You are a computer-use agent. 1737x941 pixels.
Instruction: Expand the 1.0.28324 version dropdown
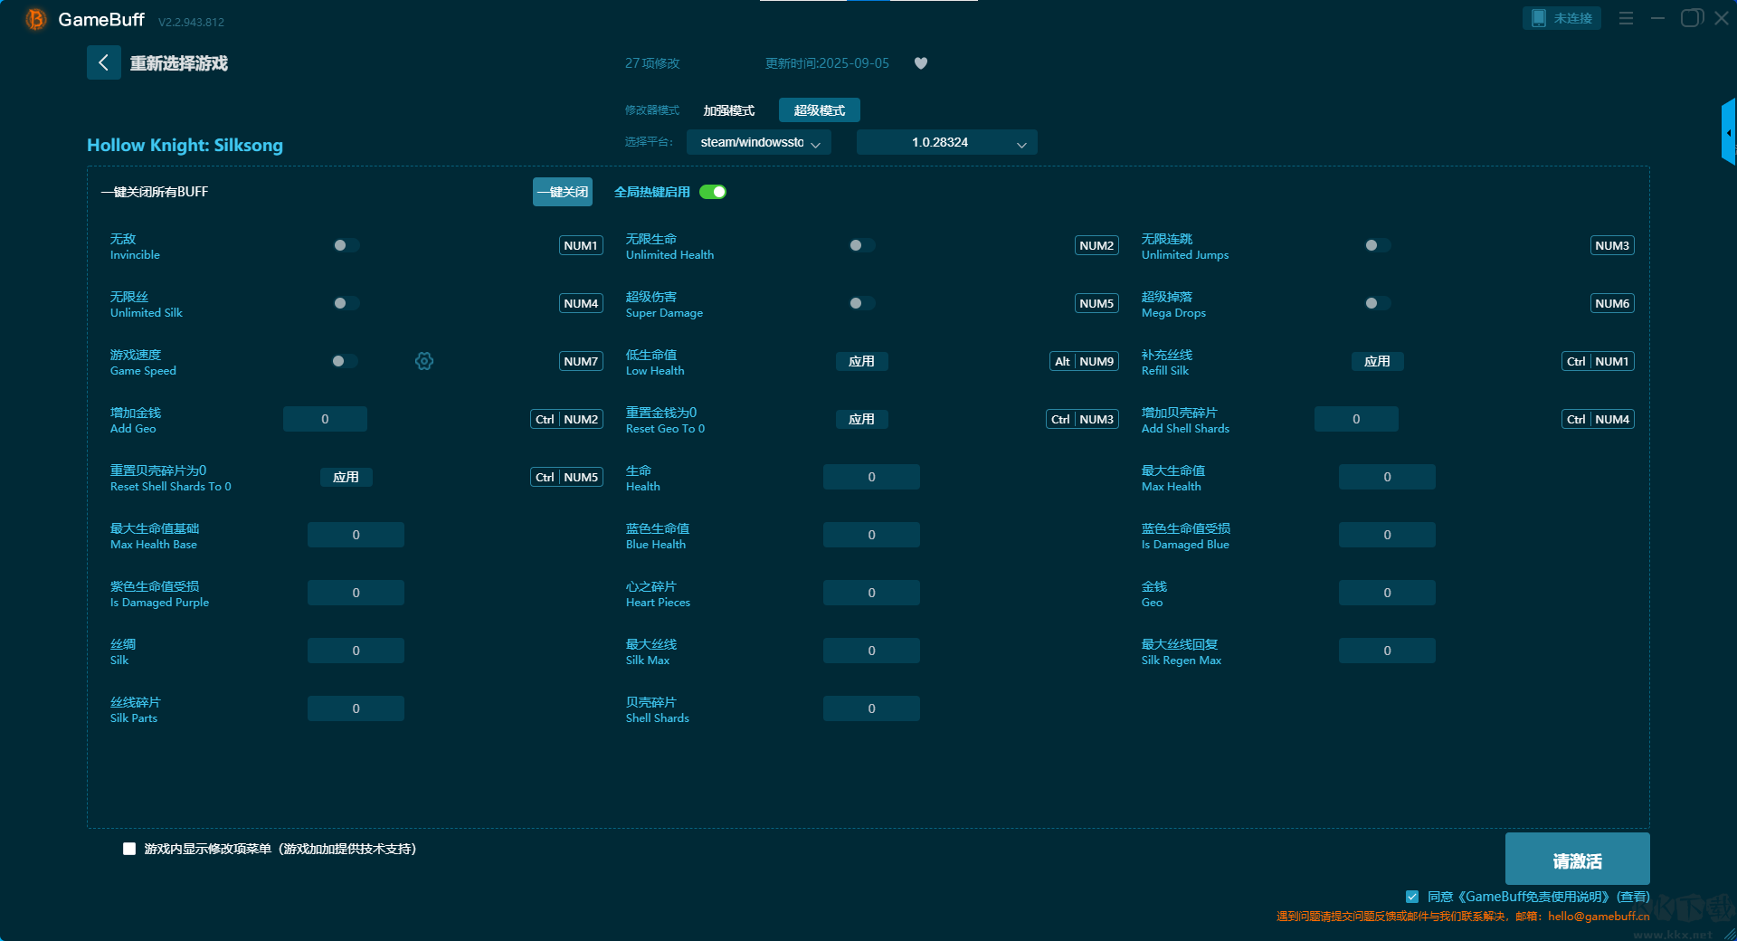pos(946,142)
